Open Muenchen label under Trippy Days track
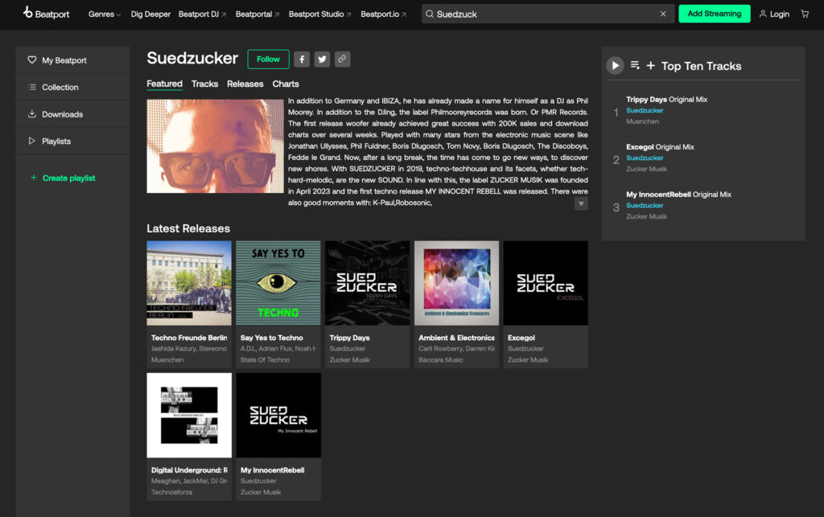Viewport: 824px width, 517px height. coord(642,121)
